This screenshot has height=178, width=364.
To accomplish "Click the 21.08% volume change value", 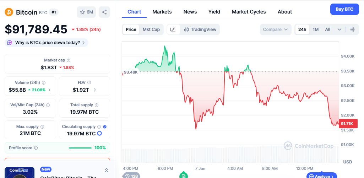I will pyautogui.click(x=39, y=90).
